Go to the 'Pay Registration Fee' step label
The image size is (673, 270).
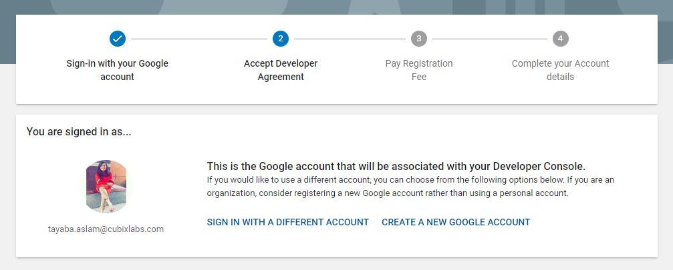[419, 70]
